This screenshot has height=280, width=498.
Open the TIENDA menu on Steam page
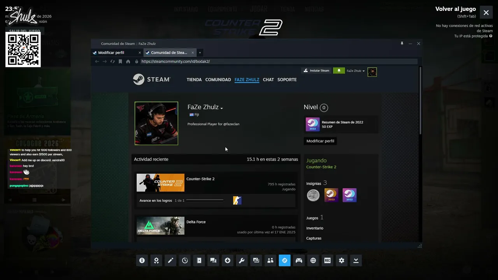tap(194, 80)
